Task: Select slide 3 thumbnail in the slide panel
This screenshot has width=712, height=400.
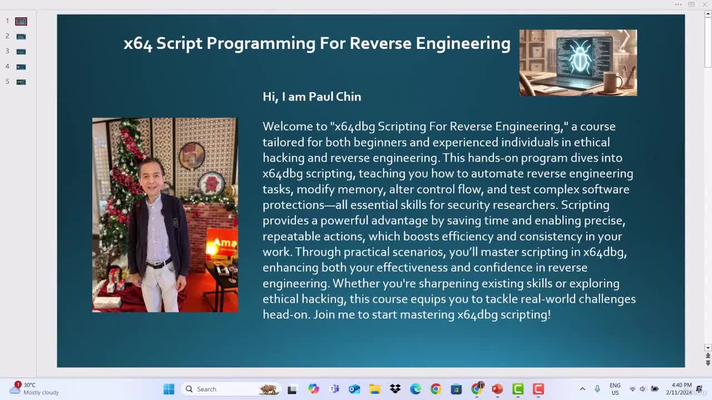Action: [21, 52]
